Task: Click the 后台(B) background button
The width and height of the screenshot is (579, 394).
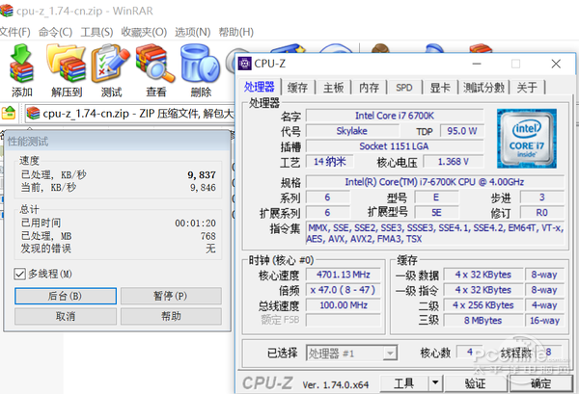Action: [66, 296]
